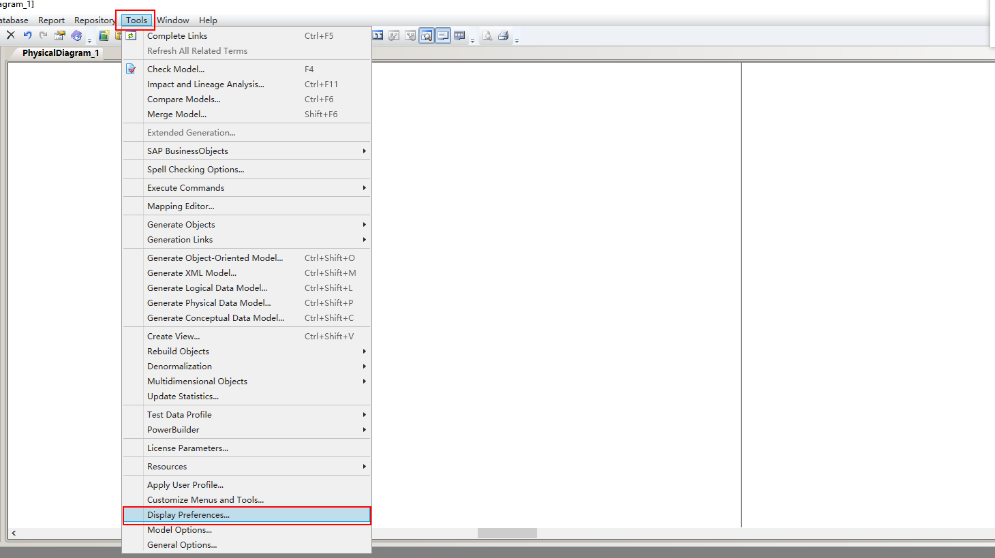Choose Generate Object-Oriented Model

247,258
